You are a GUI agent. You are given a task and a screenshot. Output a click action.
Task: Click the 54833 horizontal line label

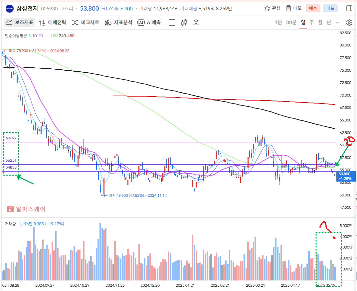(11, 167)
